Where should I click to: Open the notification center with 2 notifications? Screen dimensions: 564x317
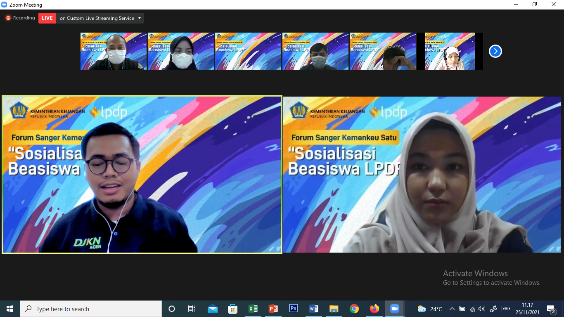point(551,309)
